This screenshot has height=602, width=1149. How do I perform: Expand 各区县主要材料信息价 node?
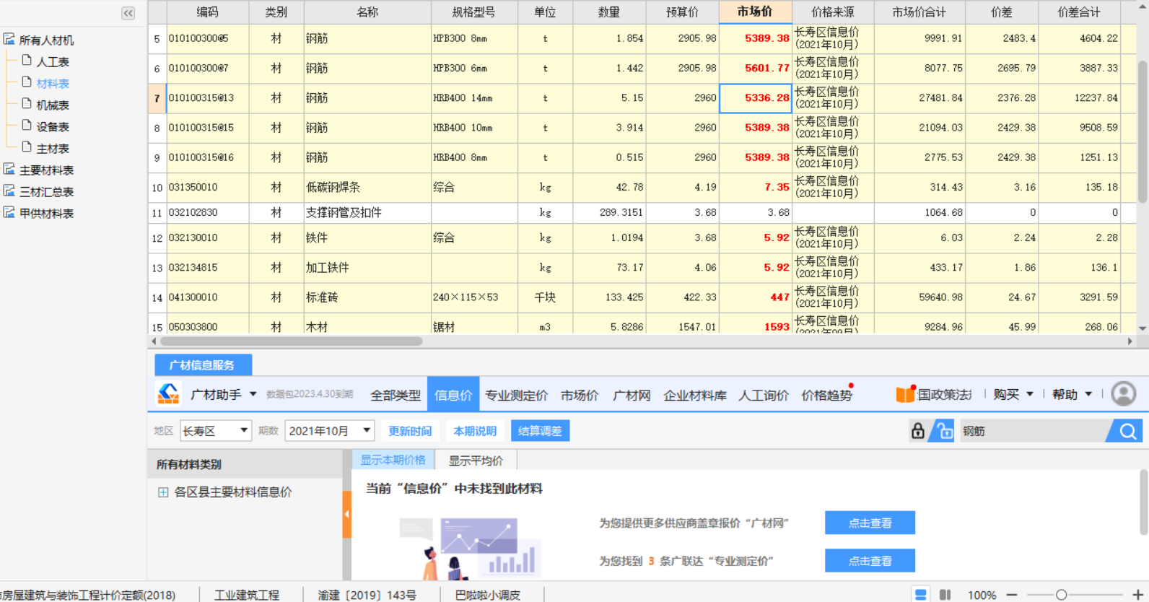[x=163, y=492]
